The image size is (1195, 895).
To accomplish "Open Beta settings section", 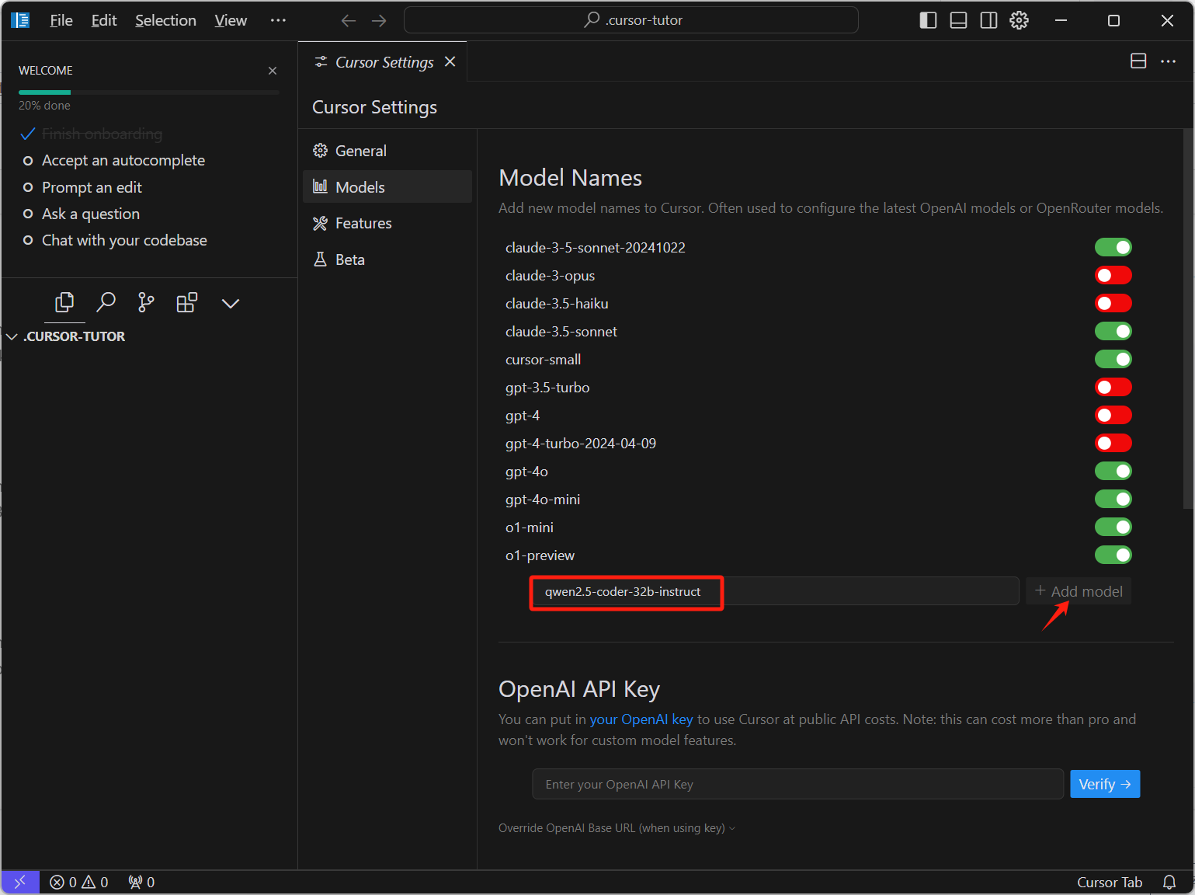I will pyautogui.click(x=387, y=259).
